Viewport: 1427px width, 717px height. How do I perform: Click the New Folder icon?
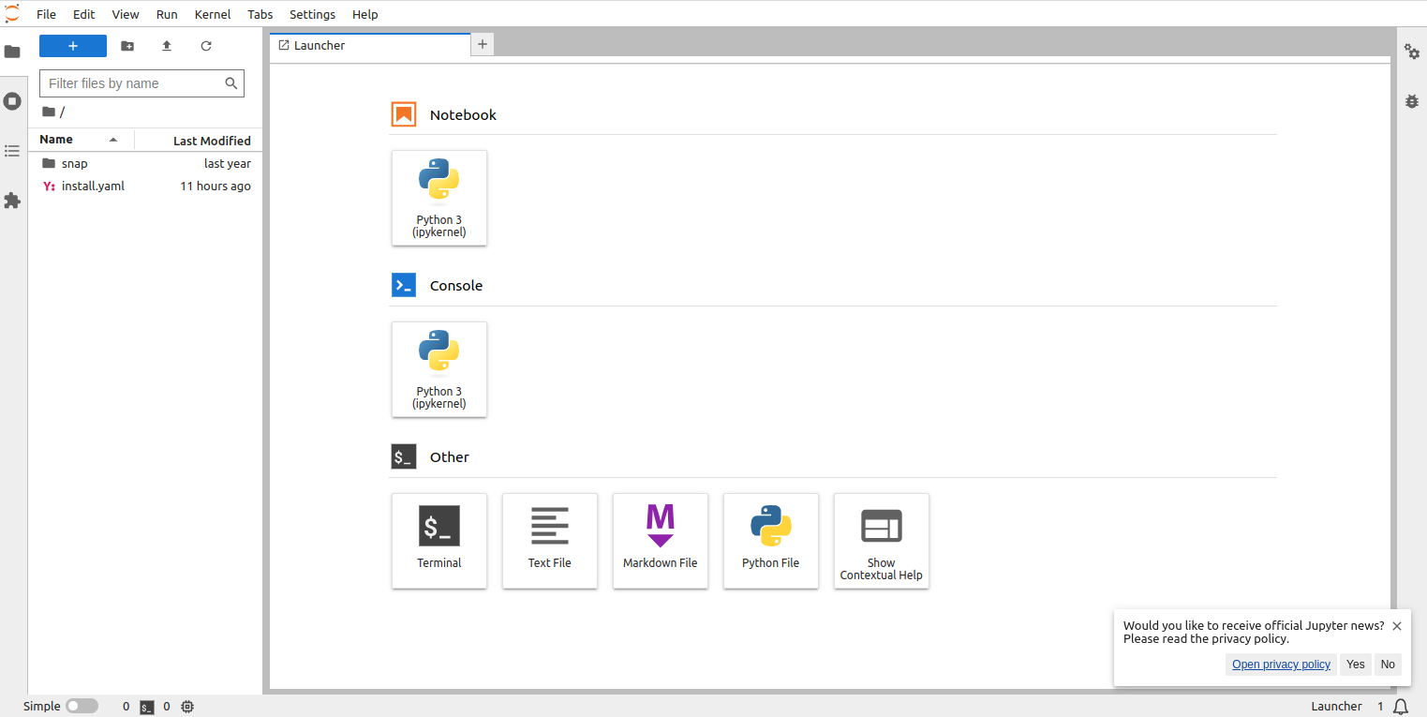127,46
